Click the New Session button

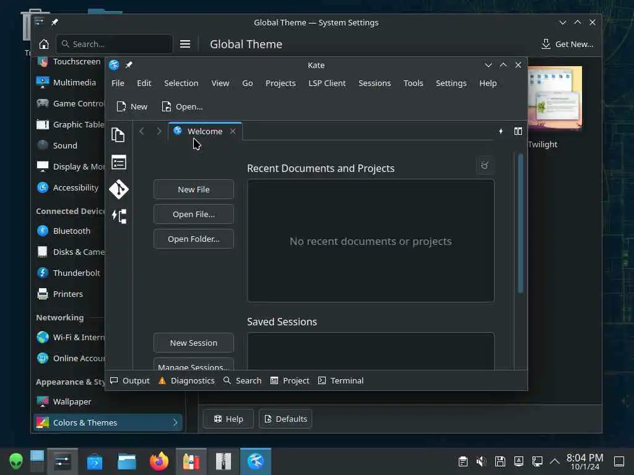194,343
